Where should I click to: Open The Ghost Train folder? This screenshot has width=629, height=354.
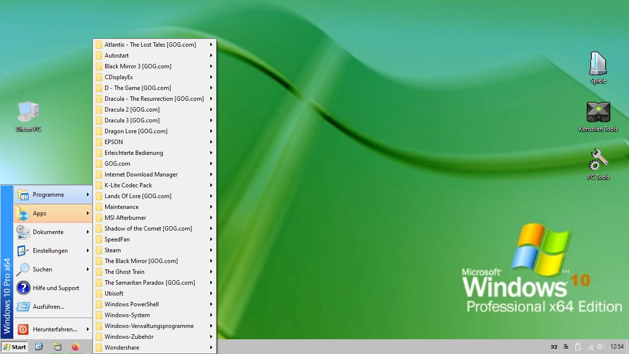coord(154,272)
